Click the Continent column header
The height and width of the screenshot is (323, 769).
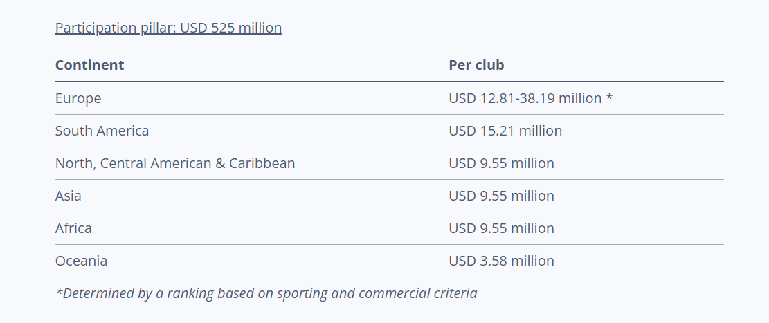tap(89, 66)
